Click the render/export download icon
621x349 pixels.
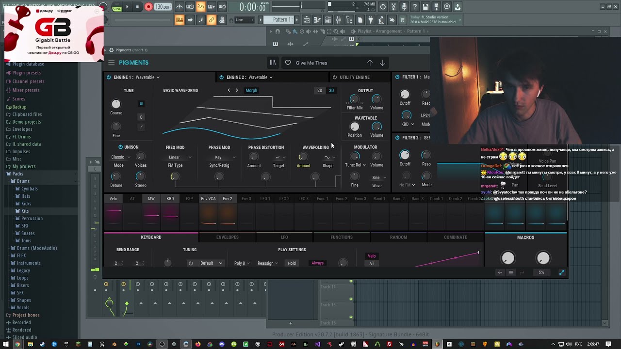(x=458, y=7)
